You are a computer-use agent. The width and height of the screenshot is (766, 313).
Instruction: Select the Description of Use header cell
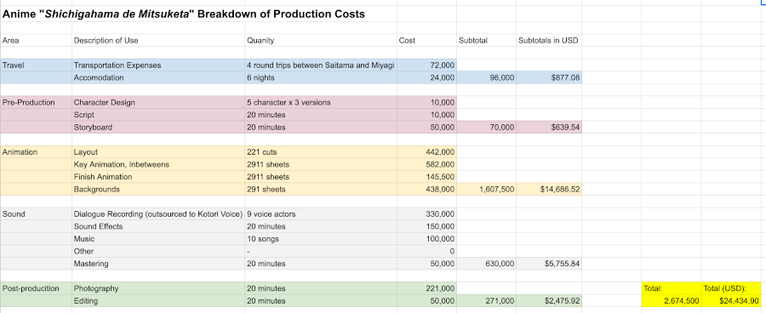[158, 41]
